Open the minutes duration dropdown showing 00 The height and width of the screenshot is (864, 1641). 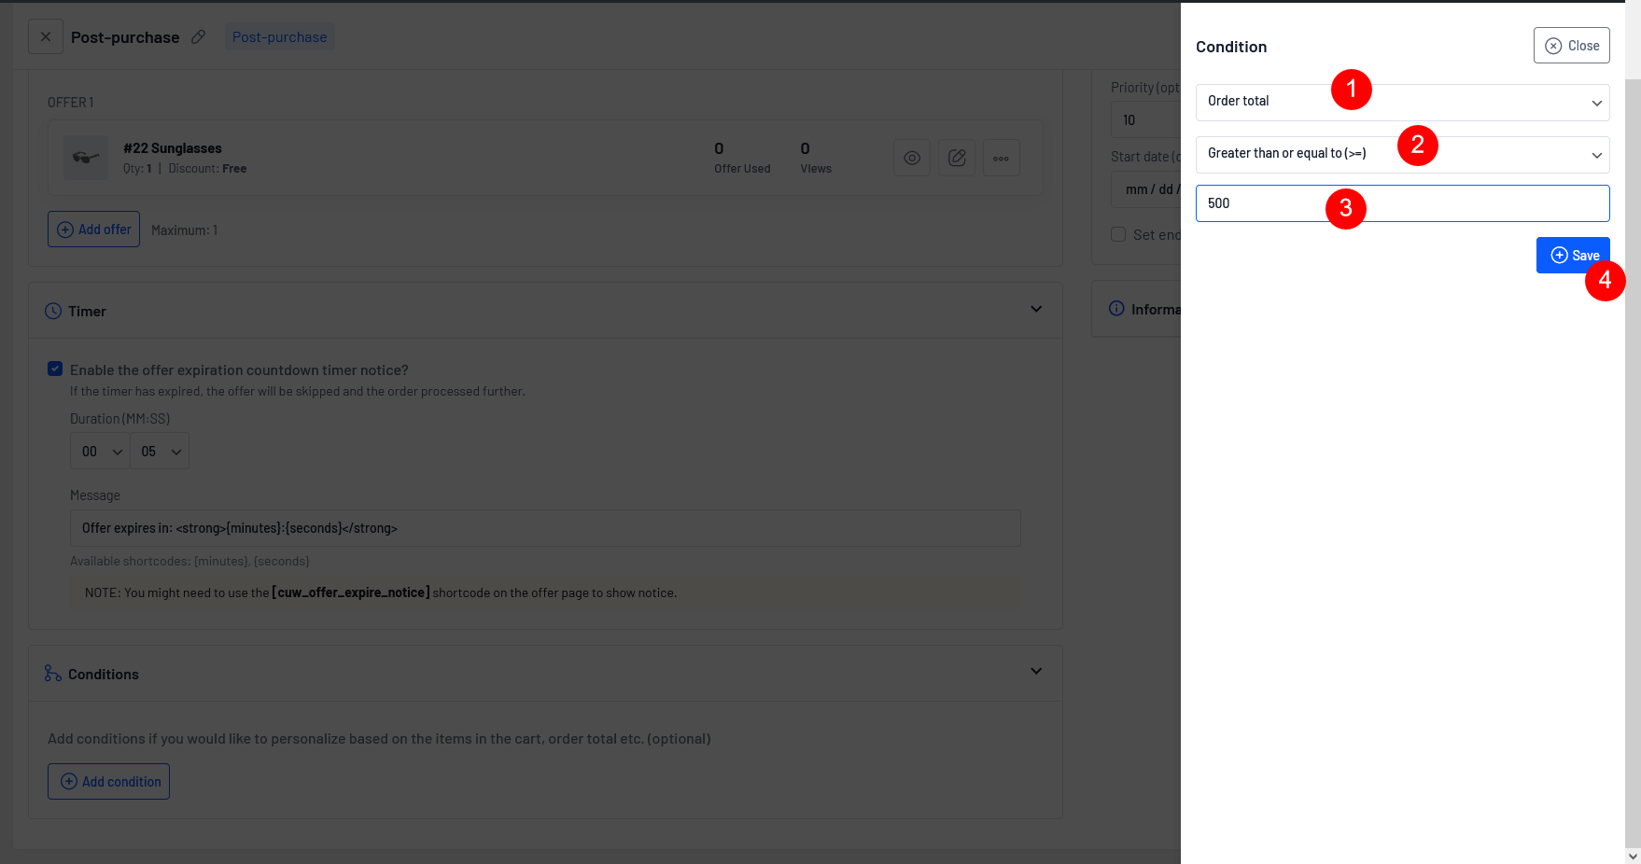point(101,452)
